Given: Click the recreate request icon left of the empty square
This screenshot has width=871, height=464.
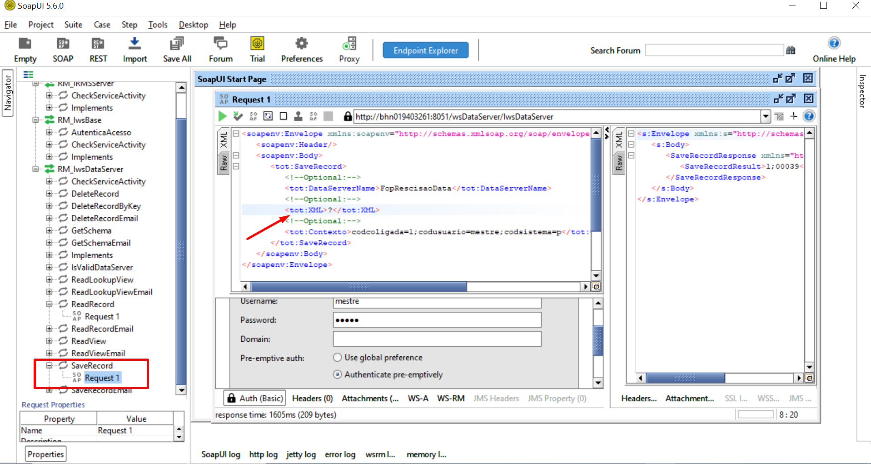Looking at the screenshot, I should (x=268, y=116).
